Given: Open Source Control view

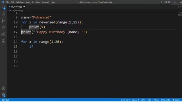Looking at the screenshot, I should (3, 21).
